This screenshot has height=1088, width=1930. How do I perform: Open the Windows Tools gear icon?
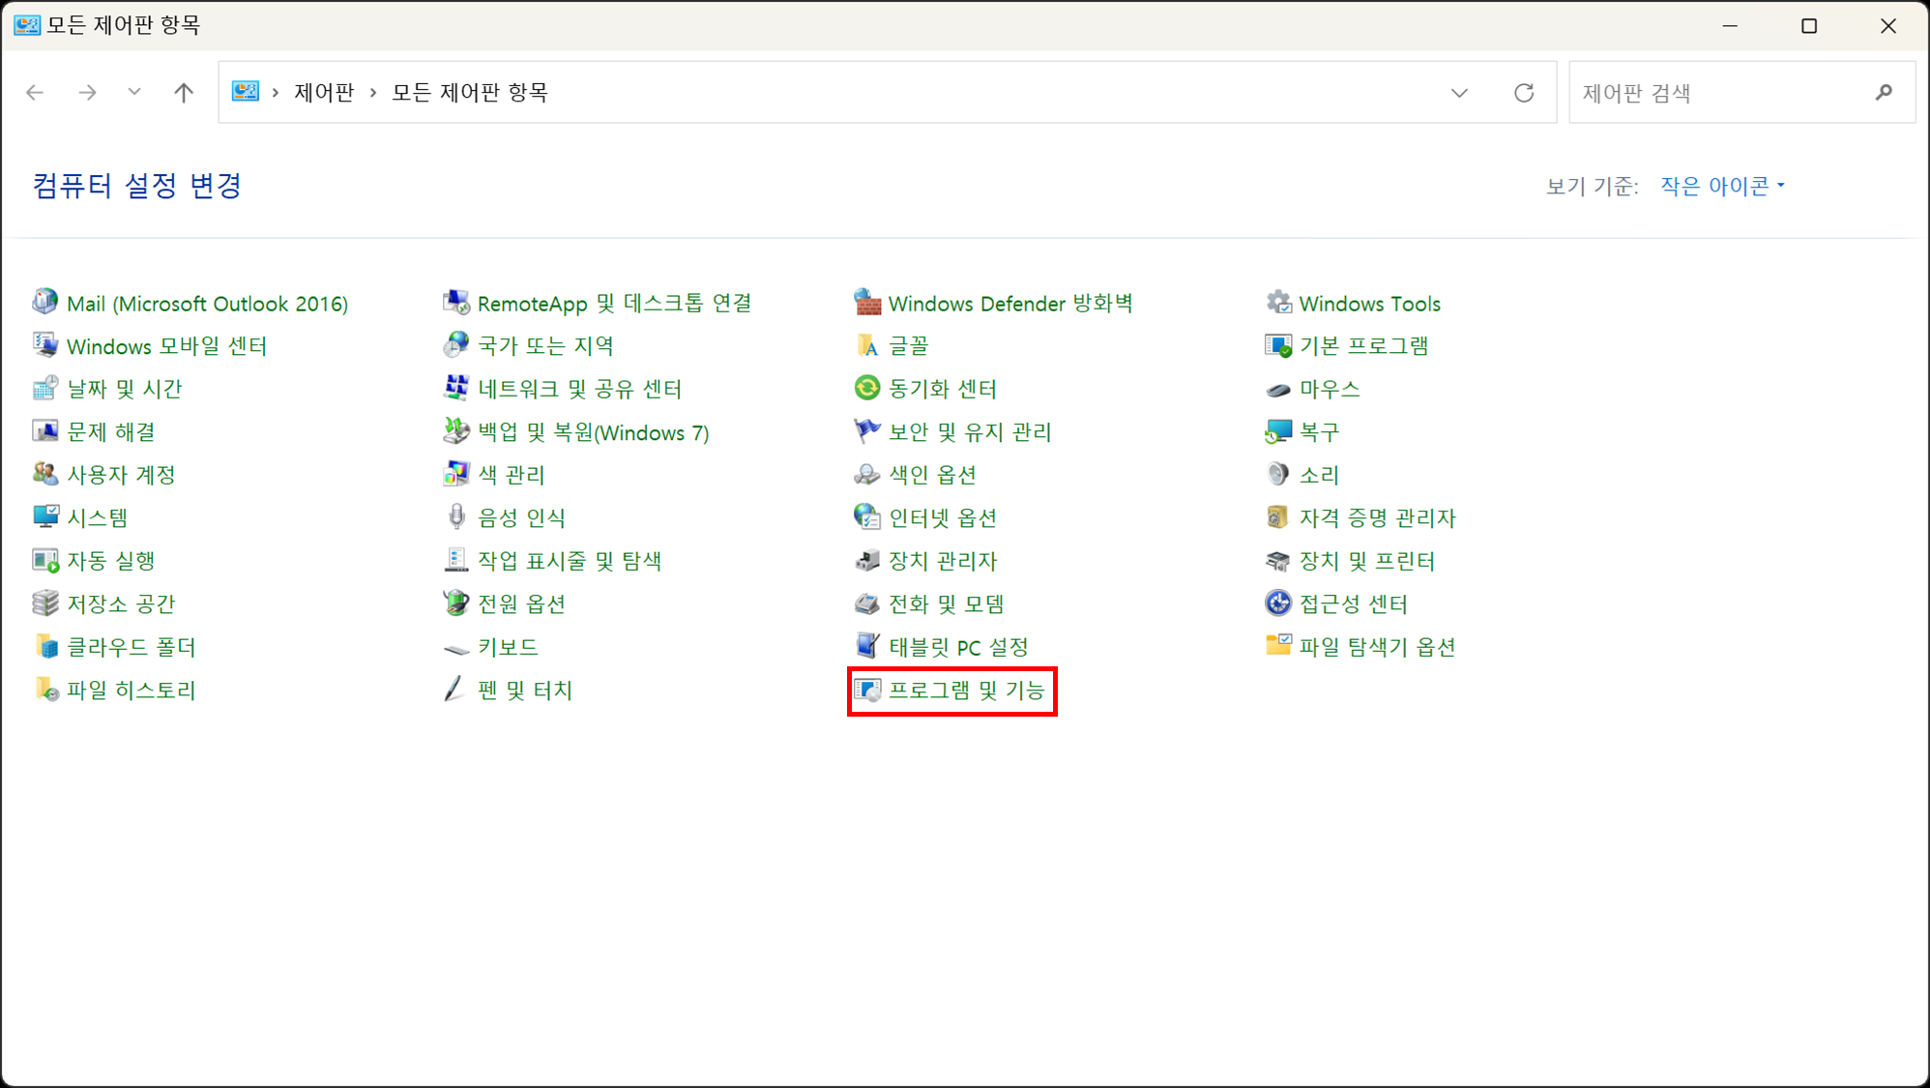tap(1277, 302)
